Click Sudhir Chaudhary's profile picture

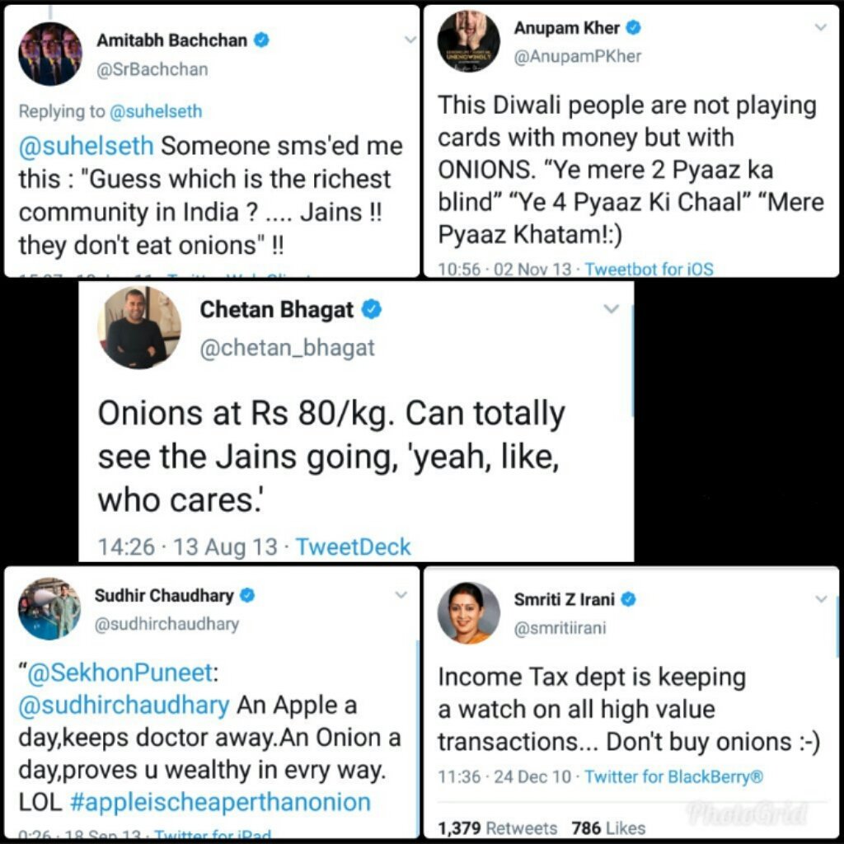point(49,609)
